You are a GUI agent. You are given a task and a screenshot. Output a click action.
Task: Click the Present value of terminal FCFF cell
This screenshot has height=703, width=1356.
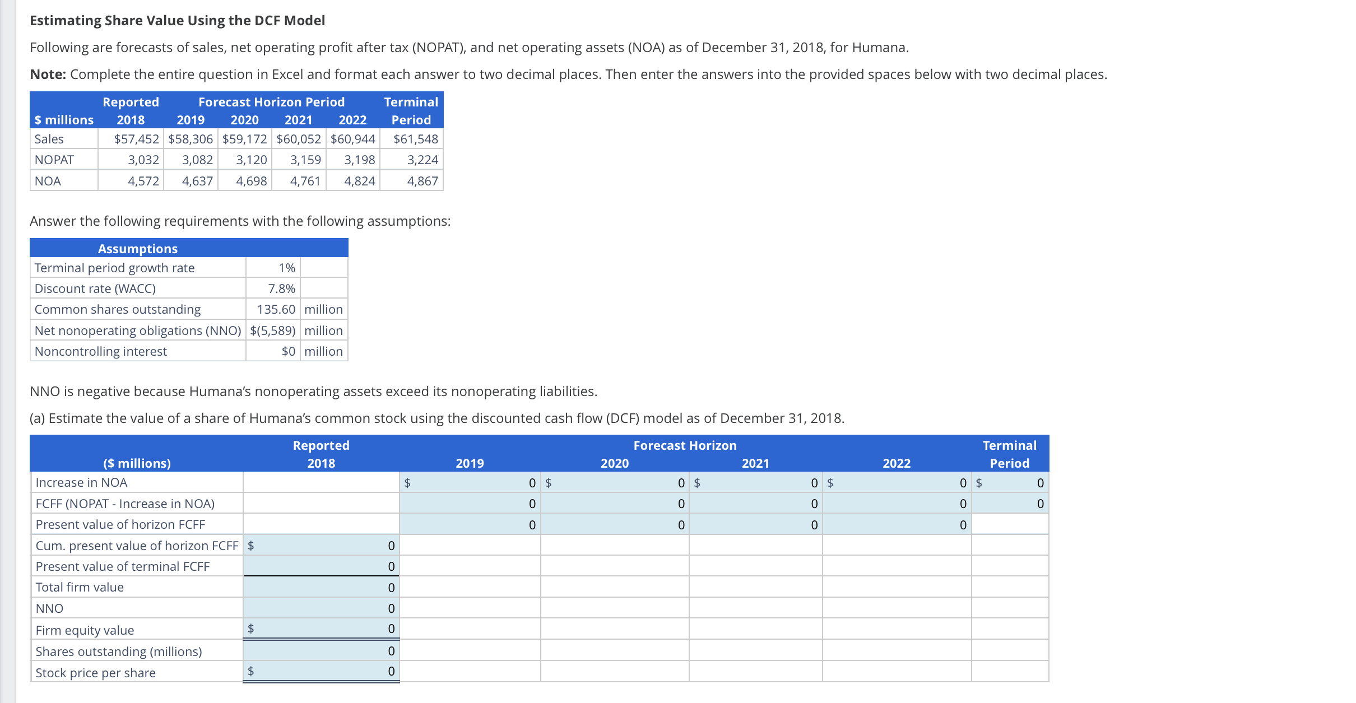(x=322, y=566)
